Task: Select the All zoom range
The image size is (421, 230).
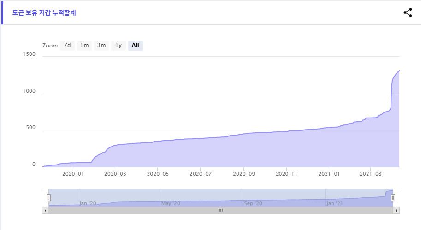Action: [136, 45]
